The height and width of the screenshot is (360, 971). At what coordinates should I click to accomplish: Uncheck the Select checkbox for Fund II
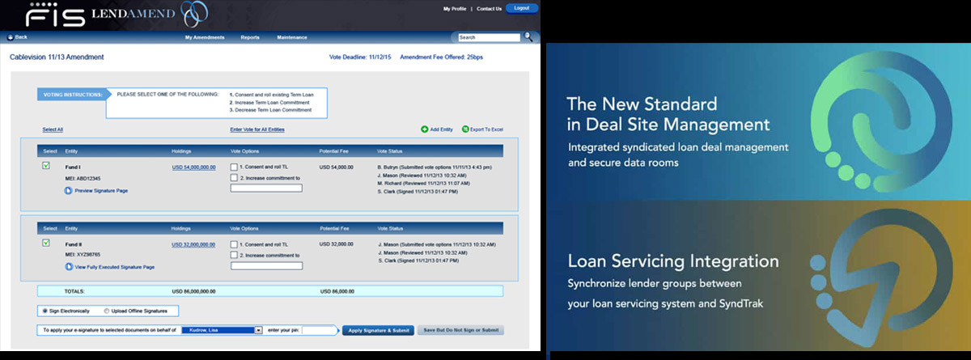pyautogui.click(x=45, y=242)
